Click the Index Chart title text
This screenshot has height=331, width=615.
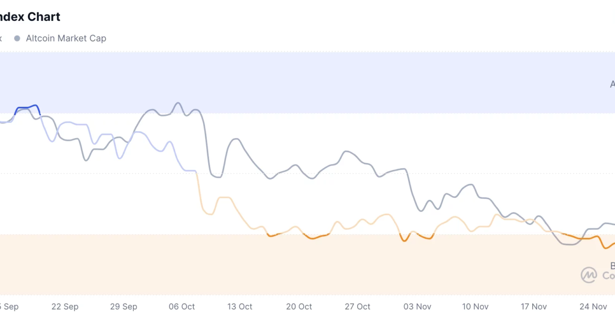pos(30,17)
